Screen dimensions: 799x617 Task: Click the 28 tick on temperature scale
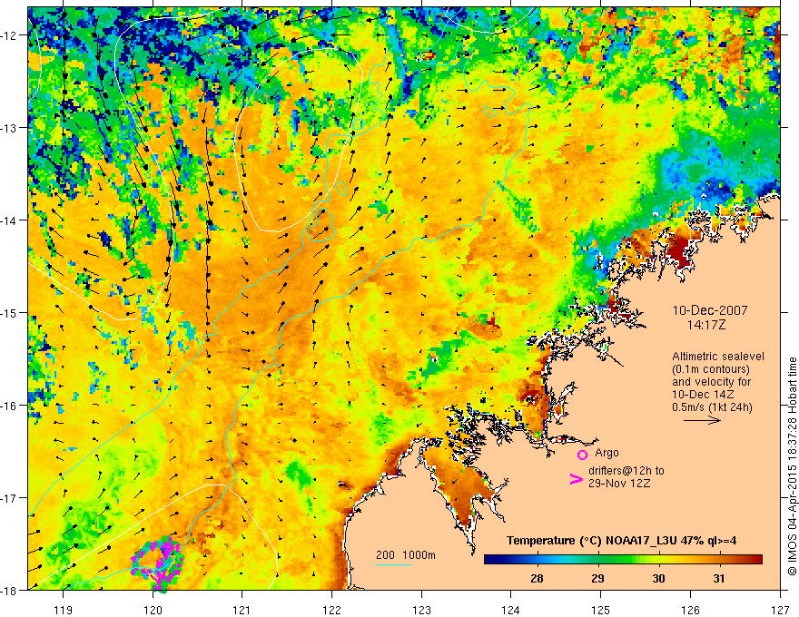pos(537,578)
